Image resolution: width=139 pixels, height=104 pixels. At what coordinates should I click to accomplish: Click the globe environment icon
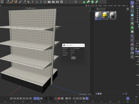132,49
